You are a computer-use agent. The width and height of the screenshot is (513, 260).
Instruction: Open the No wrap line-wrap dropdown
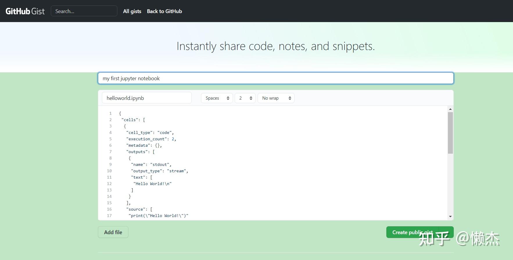pos(276,98)
